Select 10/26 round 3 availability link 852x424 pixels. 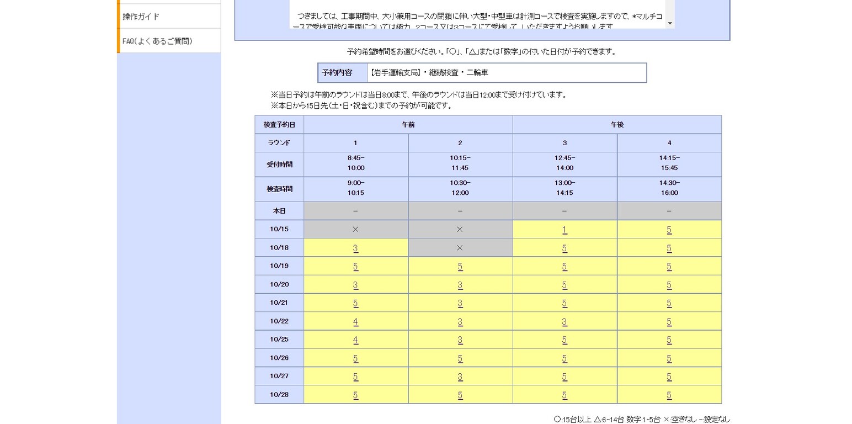coord(565,358)
